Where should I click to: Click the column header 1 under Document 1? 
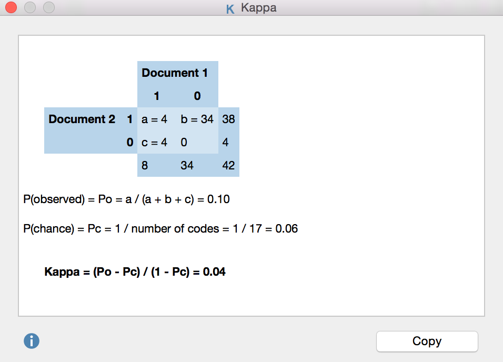[x=156, y=97]
